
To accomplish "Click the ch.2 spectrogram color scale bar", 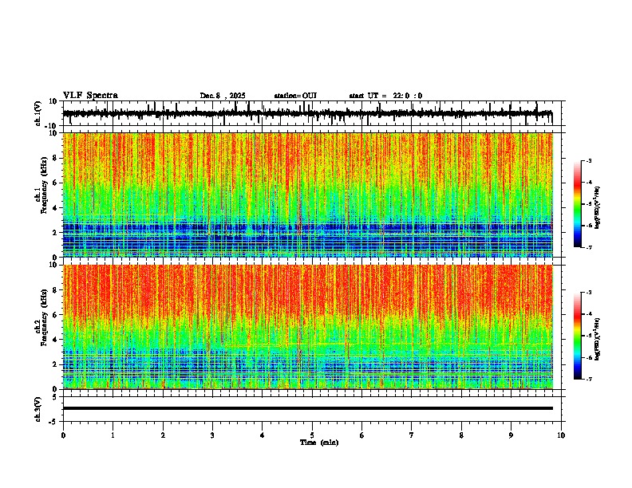I will [x=578, y=335].
